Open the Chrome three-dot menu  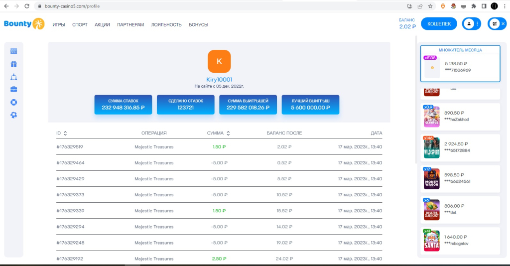(x=505, y=6)
